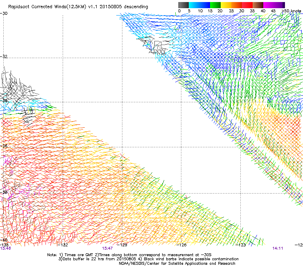Click the '5' label under the color bar
Image resolution: width=303 pixels, height=266 pixels.
click(189, 11)
